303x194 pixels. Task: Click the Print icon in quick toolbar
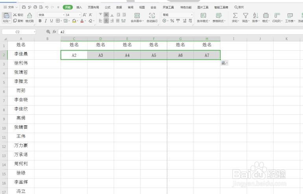point(35,7)
